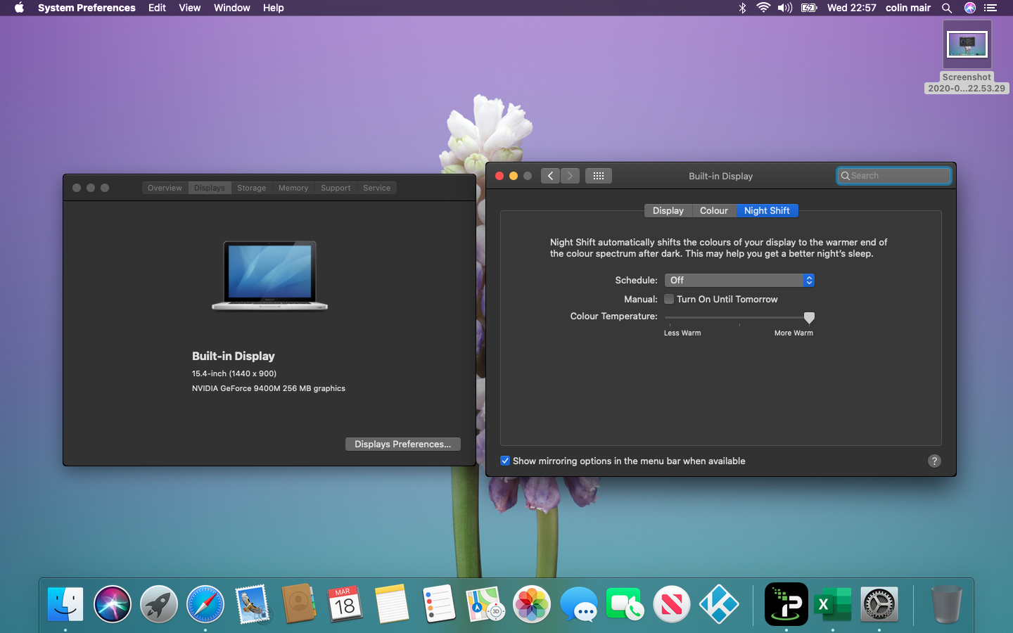This screenshot has width=1013, height=633.
Task: Open FaceTime in the Dock
Action: [625, 604]
